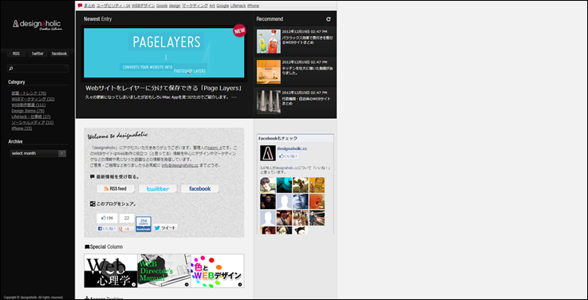
Task: Click the refresh icon beside Recommend
Action: click(329, 19)
